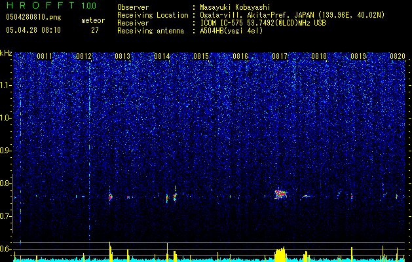
Task: Click the 0819 time marker
Action: point(358,56)
